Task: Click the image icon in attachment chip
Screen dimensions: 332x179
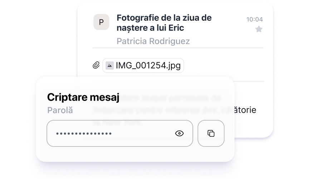Action: point(109,66)
